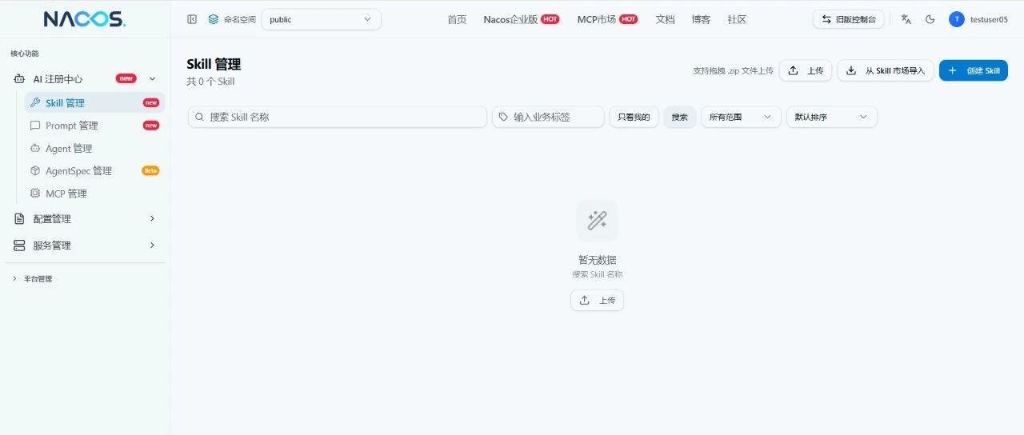Click the namespace layers icon

pyautogui.click(x=213, y=19)
